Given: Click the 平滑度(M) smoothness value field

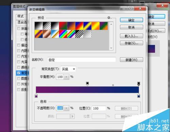Looking at the screenshot, I should pyautogui.click(x=60, y=77).
